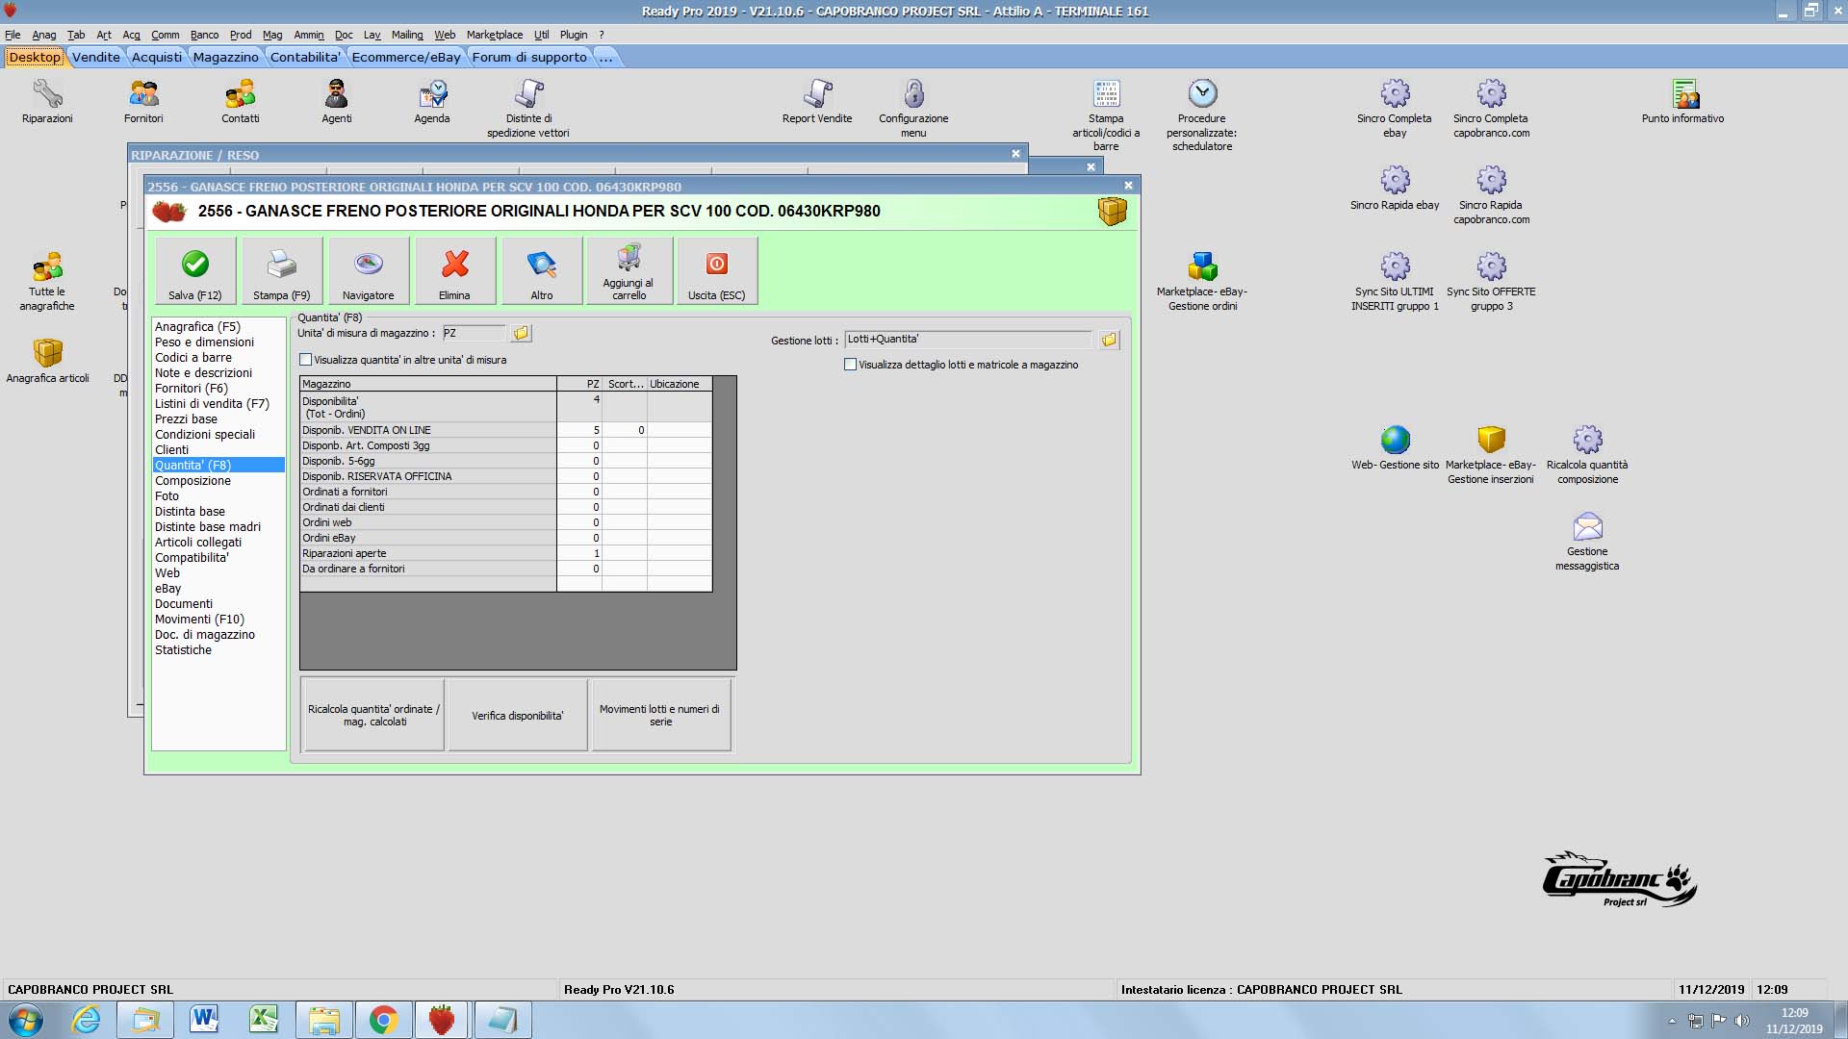
Task: Click Uscita (ESC) button
Action: tap(717, 271)
